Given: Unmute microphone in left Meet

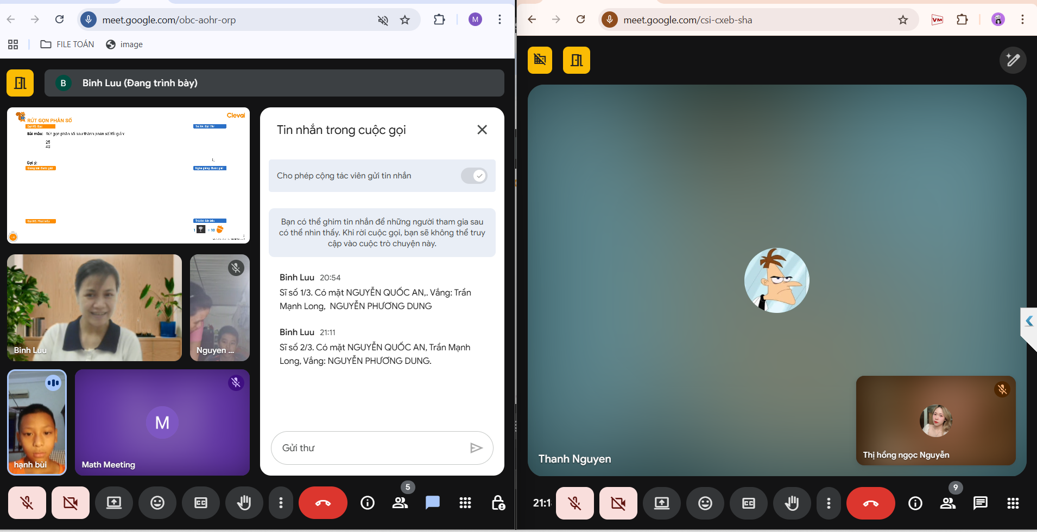Looking at the screenshot, I should [27, 503].
